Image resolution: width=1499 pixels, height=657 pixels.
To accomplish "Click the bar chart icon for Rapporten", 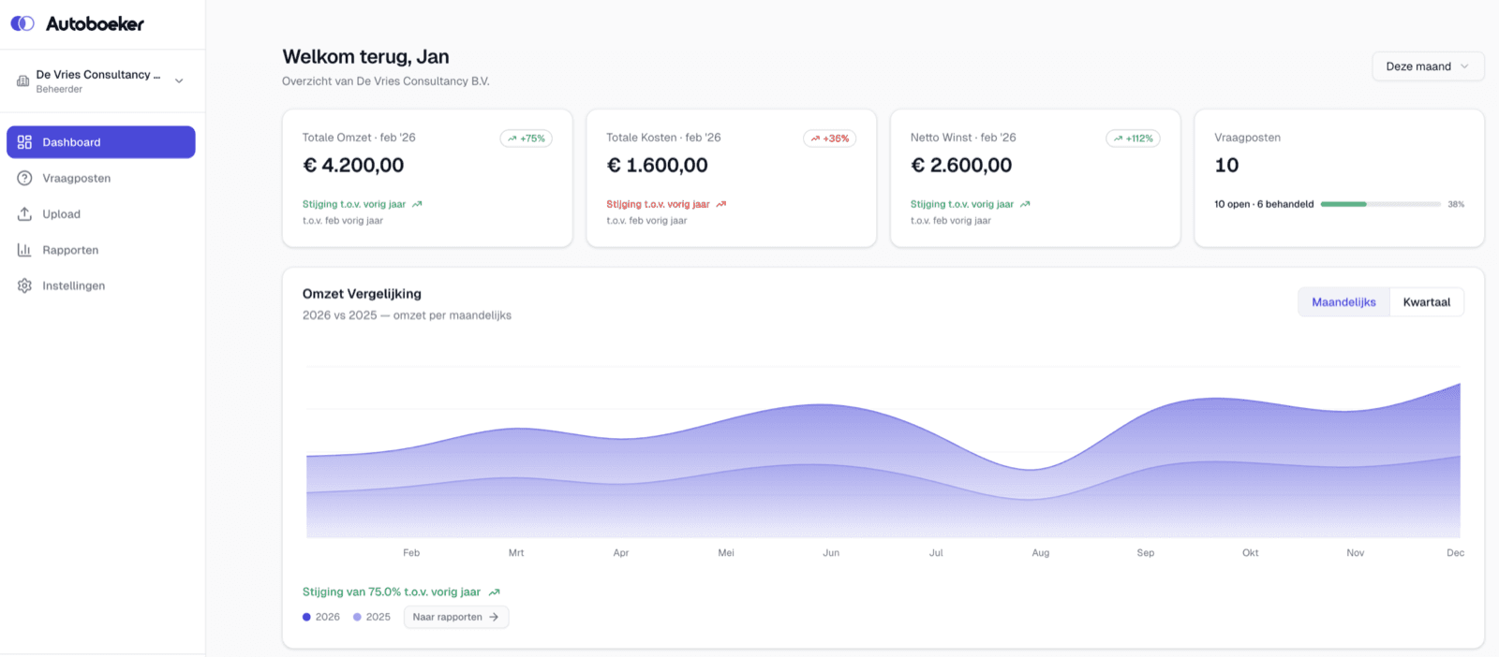I will [x=24, y=250].
